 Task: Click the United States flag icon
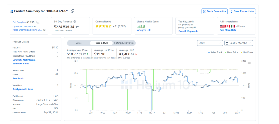(222, 26)
